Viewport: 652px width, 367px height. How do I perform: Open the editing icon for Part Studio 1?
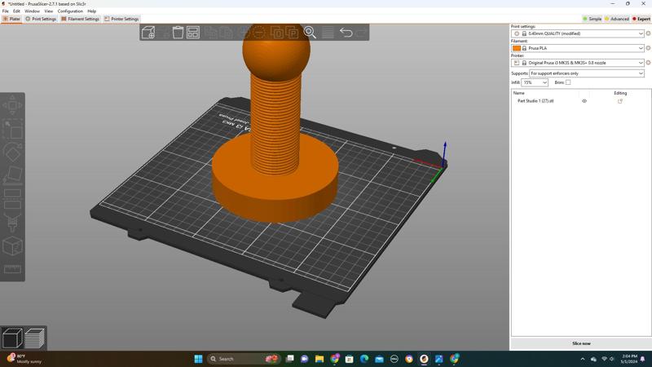point(620,101)
